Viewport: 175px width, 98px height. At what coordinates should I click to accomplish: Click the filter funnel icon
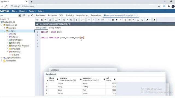pyautogui.click(x=89, y=20)
